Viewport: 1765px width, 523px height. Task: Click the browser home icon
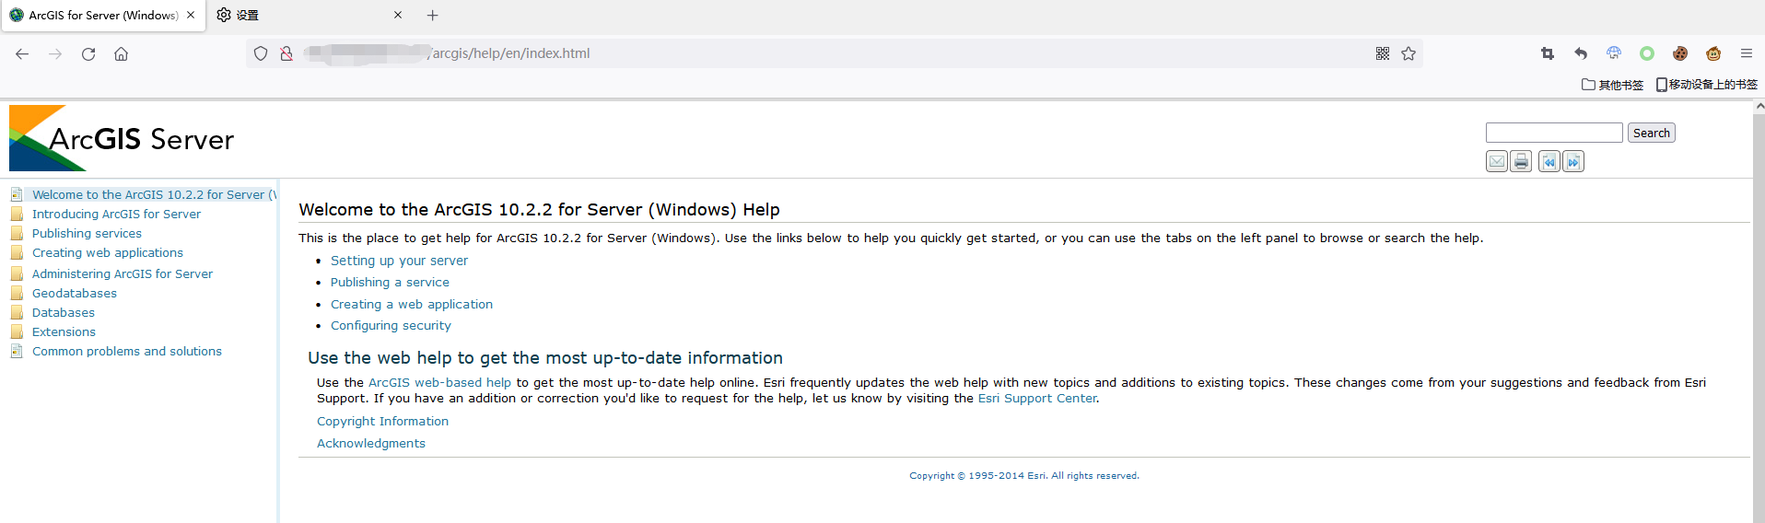tap(121, 53)
